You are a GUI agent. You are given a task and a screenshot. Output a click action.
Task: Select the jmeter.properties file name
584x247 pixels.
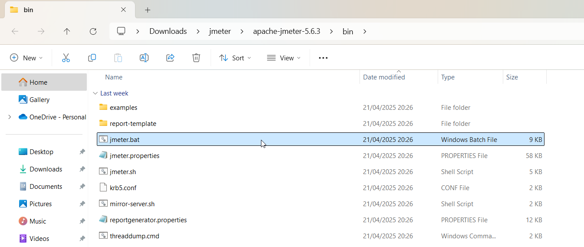(135, 155)
